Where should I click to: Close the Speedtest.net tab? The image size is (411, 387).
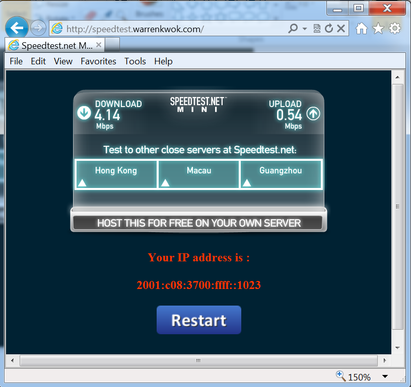pyautogui.click(x=99, y=45)
